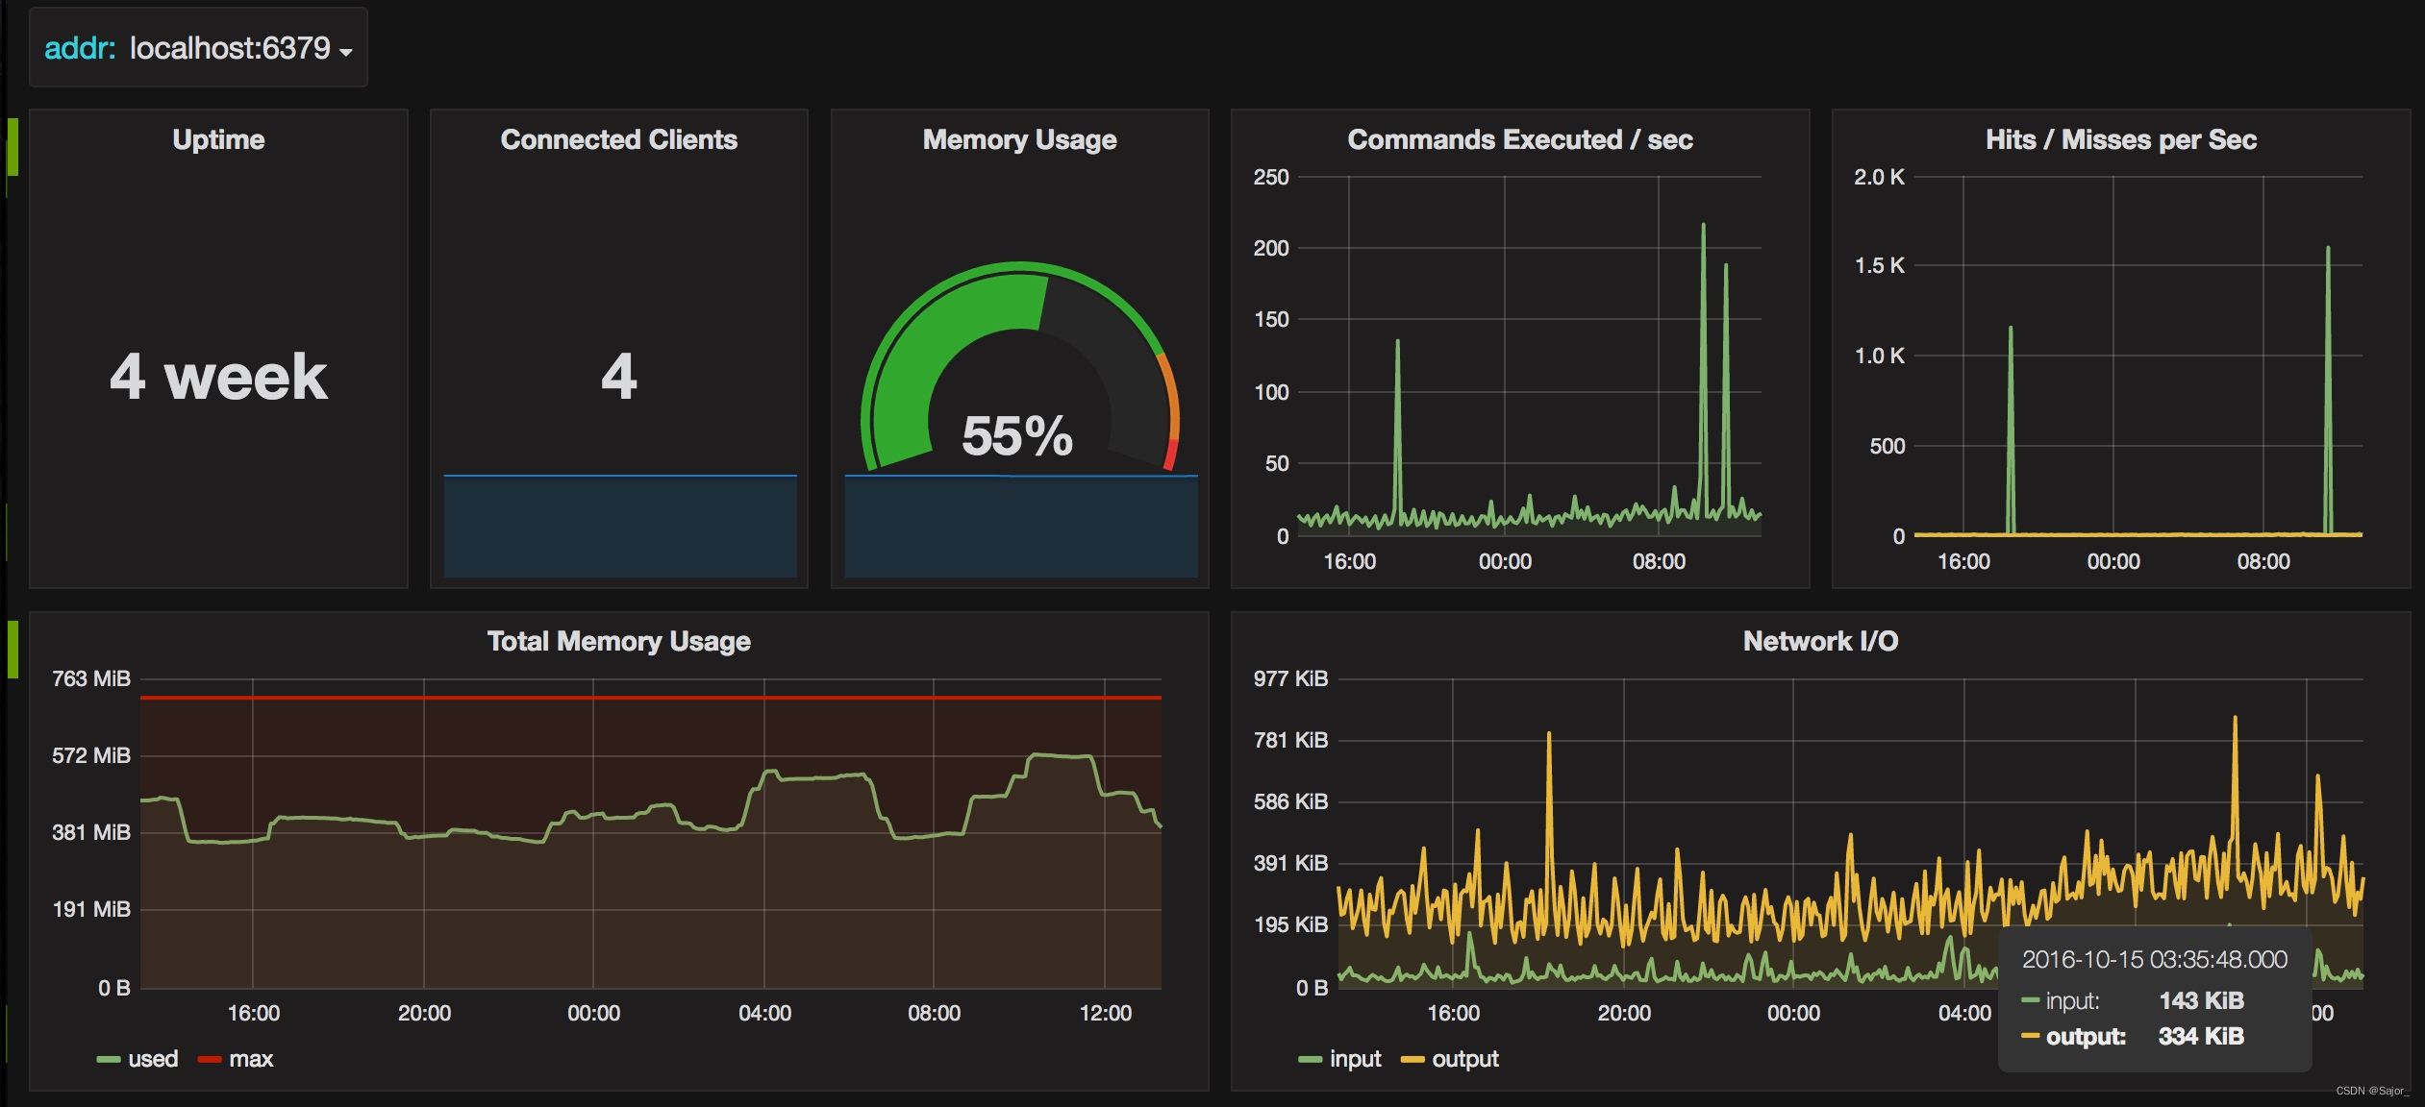Toggle 'output' series in Network legend

[1464, 1059]
